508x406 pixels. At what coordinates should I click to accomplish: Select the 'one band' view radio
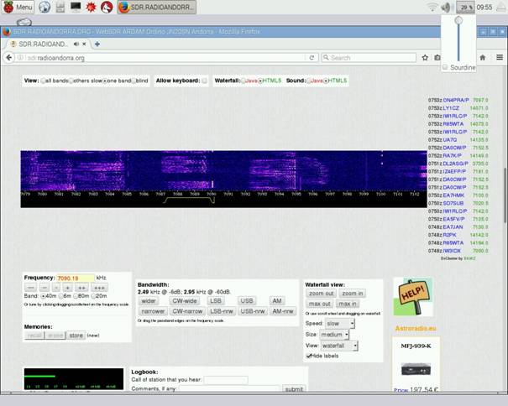tap(104, 81)
